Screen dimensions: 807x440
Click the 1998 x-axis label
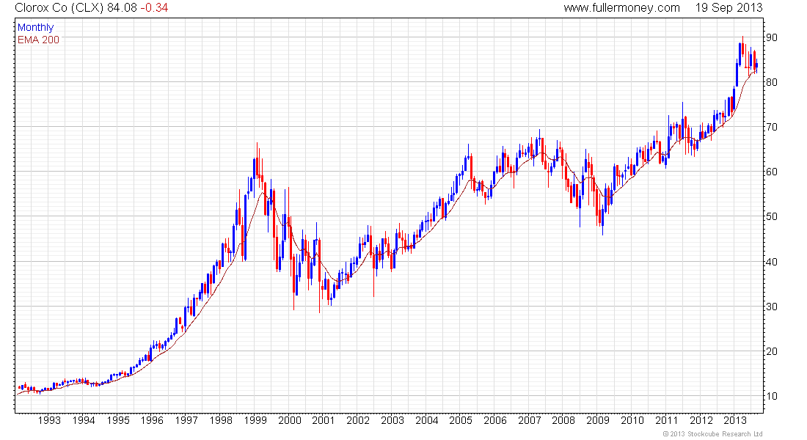221,420
